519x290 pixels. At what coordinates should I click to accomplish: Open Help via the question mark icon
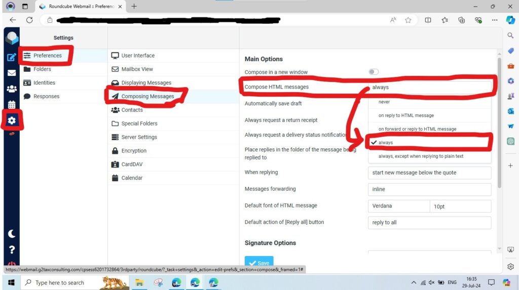[x=12, y=250]
